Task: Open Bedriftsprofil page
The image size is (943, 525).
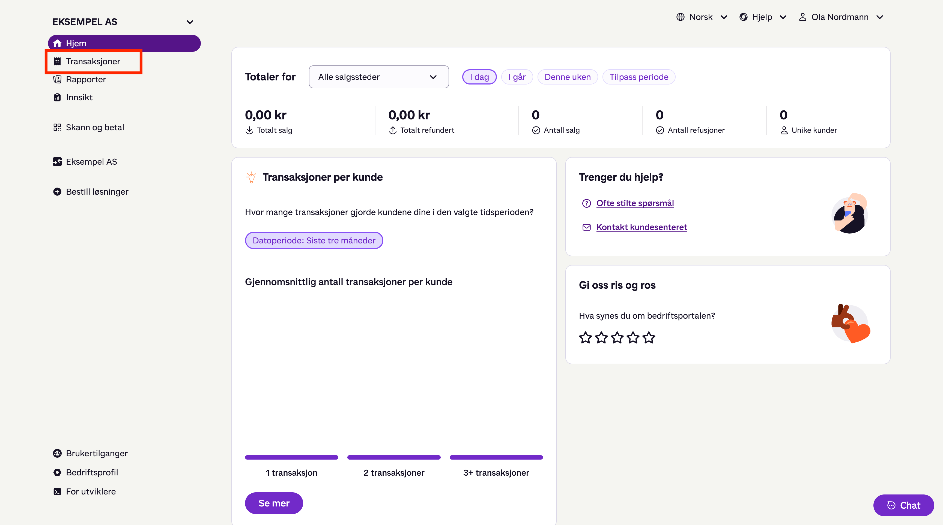Action: [92, 472]
